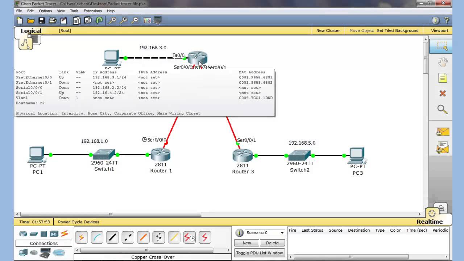464x261 pixels.
Task: Select Switches device category icon
Action: 34,234
